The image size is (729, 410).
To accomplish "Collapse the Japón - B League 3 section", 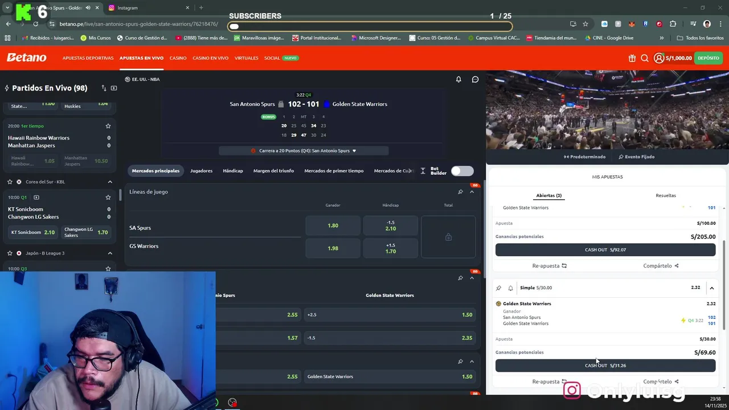I will pyautogui.click(x=110, y=253).
